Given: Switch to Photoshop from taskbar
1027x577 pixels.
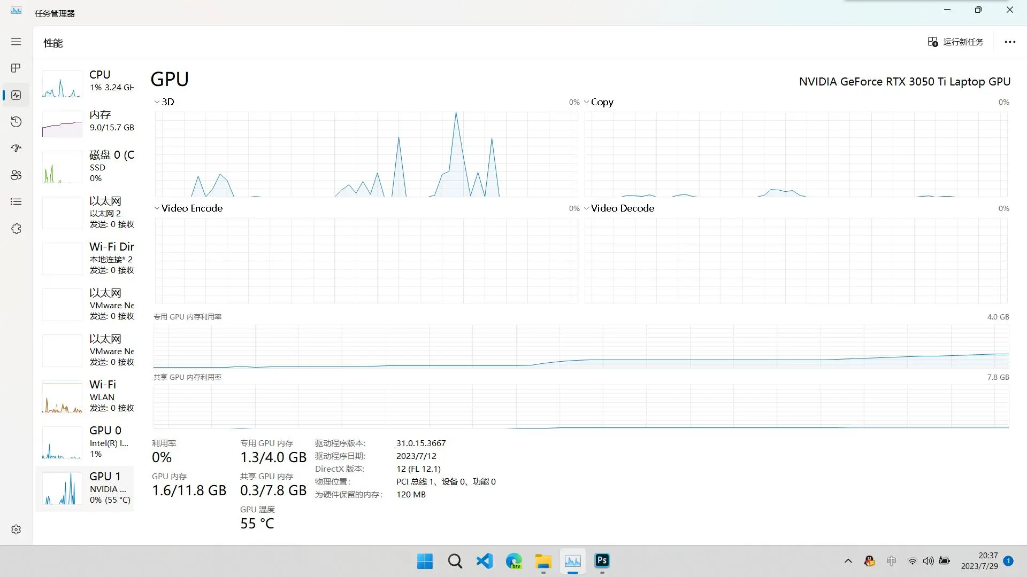Looking at the screenshot, I should tap(602, 562).
